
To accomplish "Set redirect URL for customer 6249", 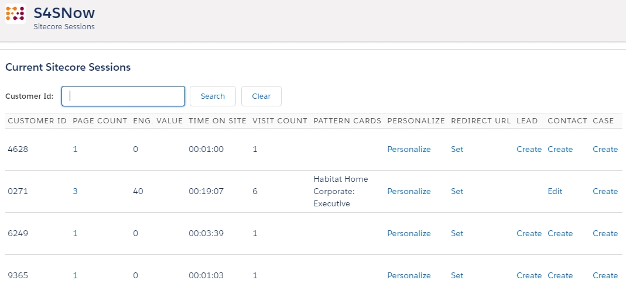I will [x=457, y=234].
